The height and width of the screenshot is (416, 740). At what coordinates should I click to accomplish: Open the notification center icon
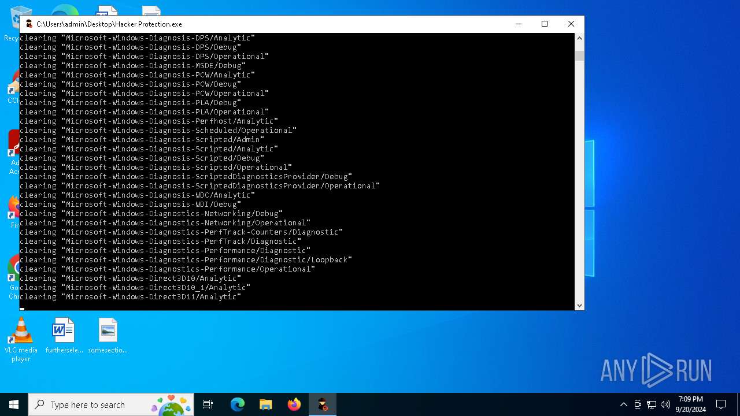point(721,404)
